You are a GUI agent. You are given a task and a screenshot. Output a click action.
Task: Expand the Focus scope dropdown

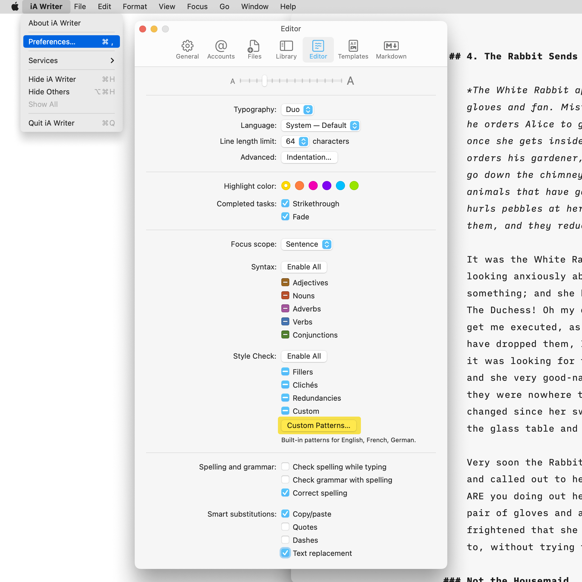point(307,244)
